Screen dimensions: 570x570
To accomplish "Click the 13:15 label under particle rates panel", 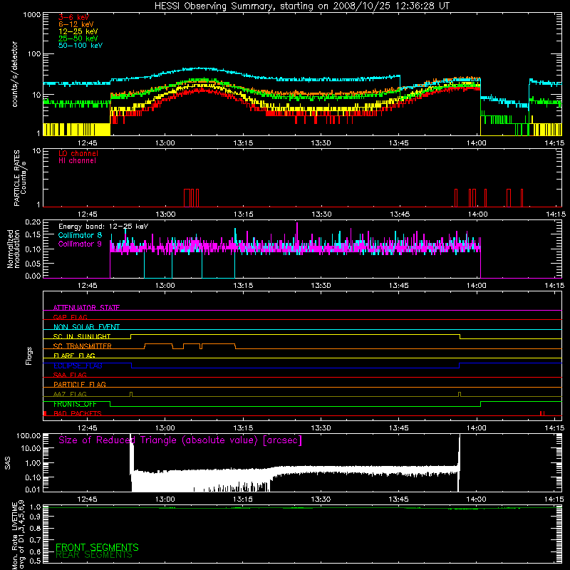I will (x=243, y=214).
